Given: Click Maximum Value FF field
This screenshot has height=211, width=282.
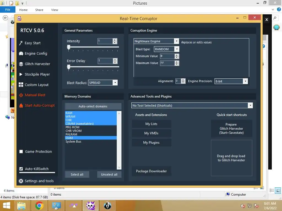Looking at the screenshot, I should click(x=167, y=63).
